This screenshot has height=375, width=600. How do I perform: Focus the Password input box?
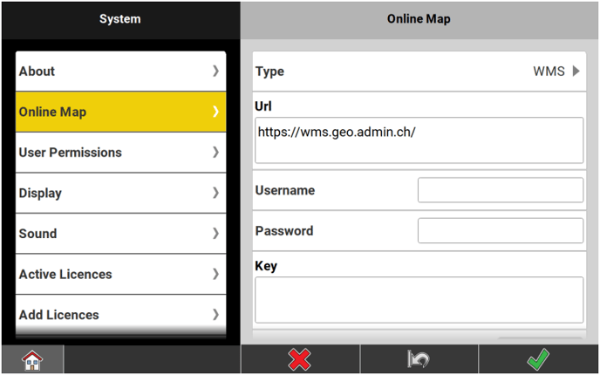[x=500, y=231]
